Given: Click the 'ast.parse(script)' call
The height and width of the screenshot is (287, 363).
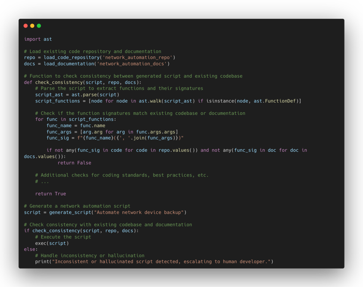Looking at the screenshot, I should [x=95, y=95].
